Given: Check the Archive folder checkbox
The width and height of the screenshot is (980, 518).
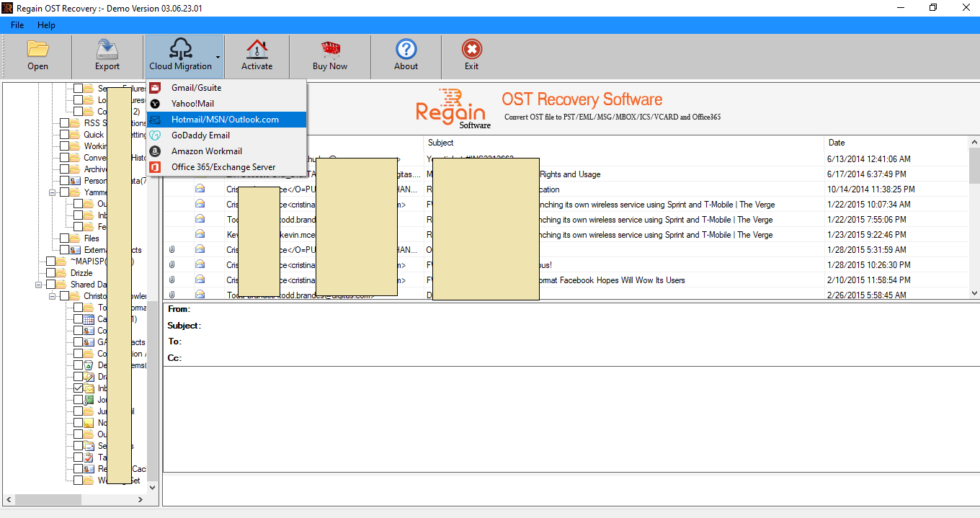Looking at the screenshot, I should tap(65, 169).
